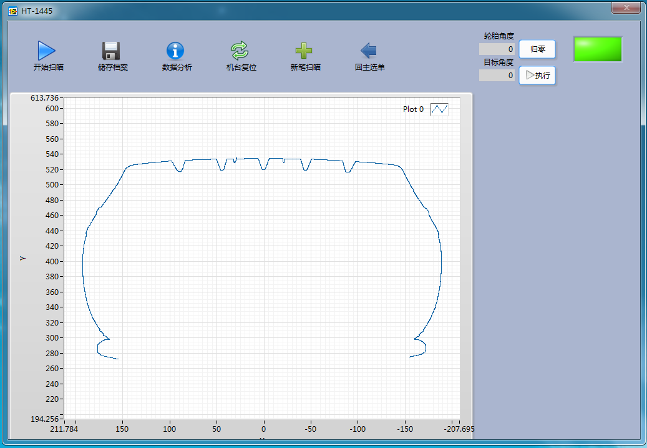Image resolution: width=647 pixels, height=448 pixels.
Task: Click the X-axis left limit 211.784
Action: (64, 429)
